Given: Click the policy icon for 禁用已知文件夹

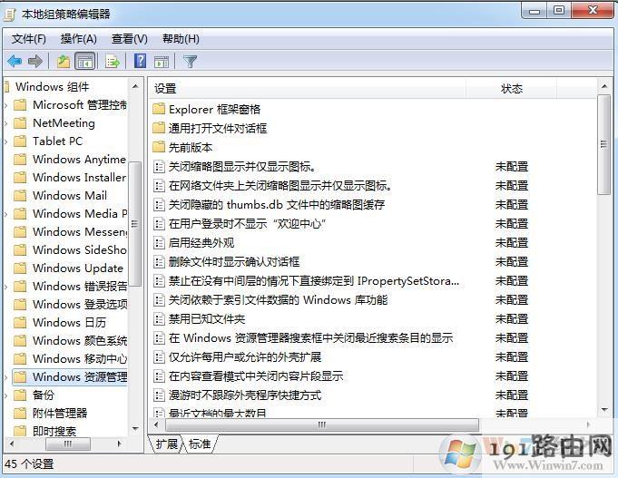Looking at the screenshot, I should tap(159, 318).
